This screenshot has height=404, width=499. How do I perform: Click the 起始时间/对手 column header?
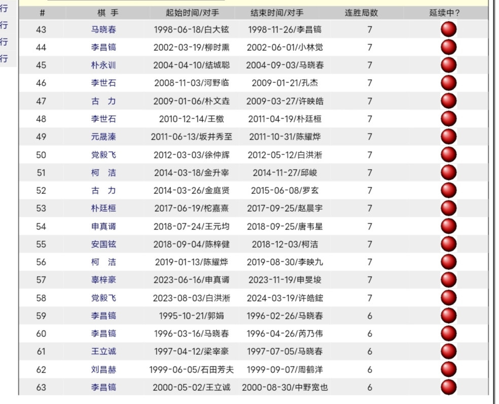point(192,13)
